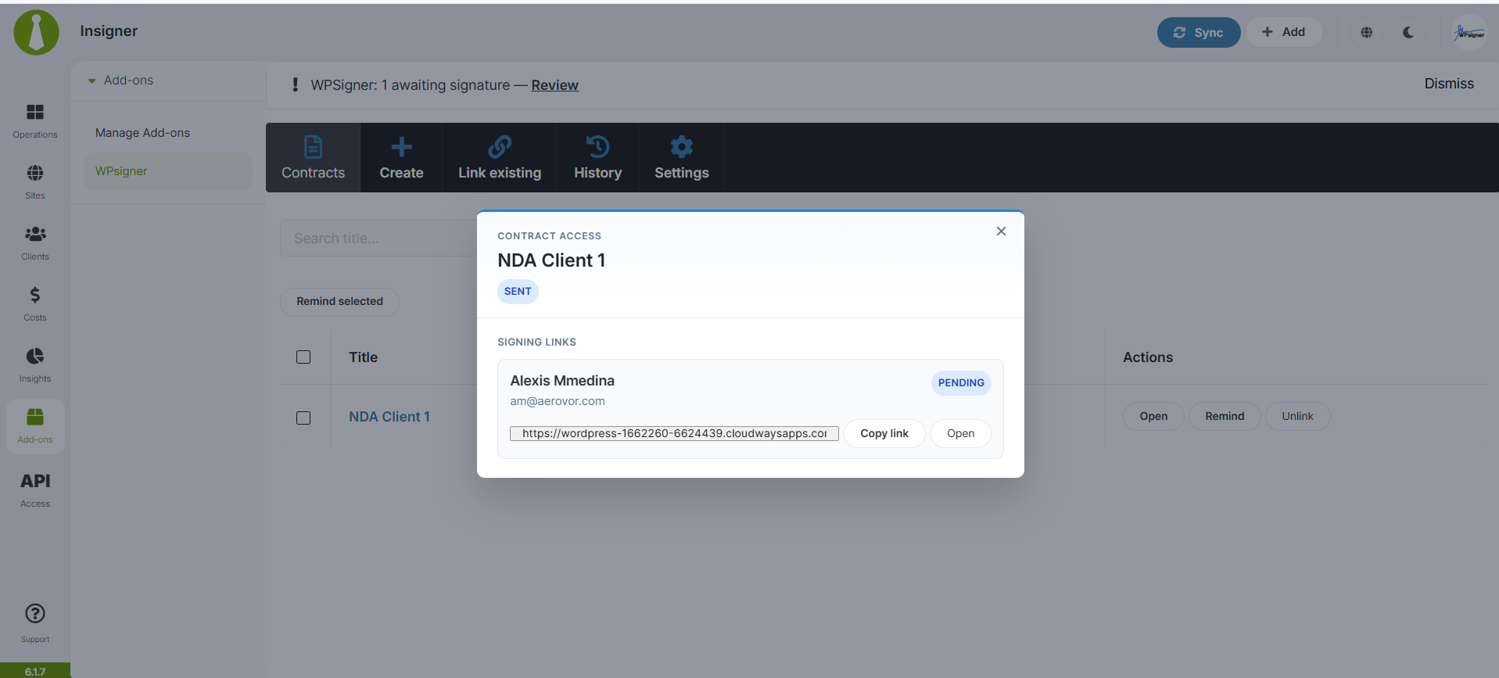Open Costs dollar icon
Image resolution: width=1499 pixels, height=678 pixels.
coord(35,295)
